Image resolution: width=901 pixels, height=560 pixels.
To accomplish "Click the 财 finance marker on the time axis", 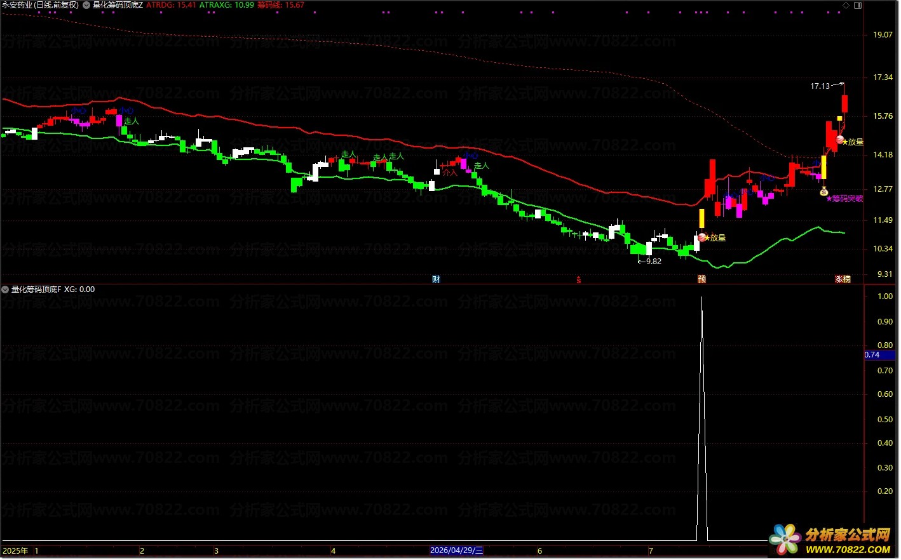I will click(436, 279).
